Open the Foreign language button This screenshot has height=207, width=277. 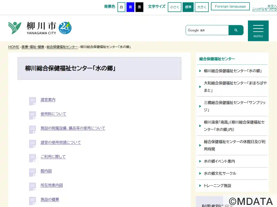(230, 7)
